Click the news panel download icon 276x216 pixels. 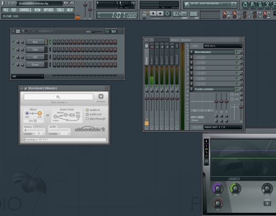click(234, 4)
